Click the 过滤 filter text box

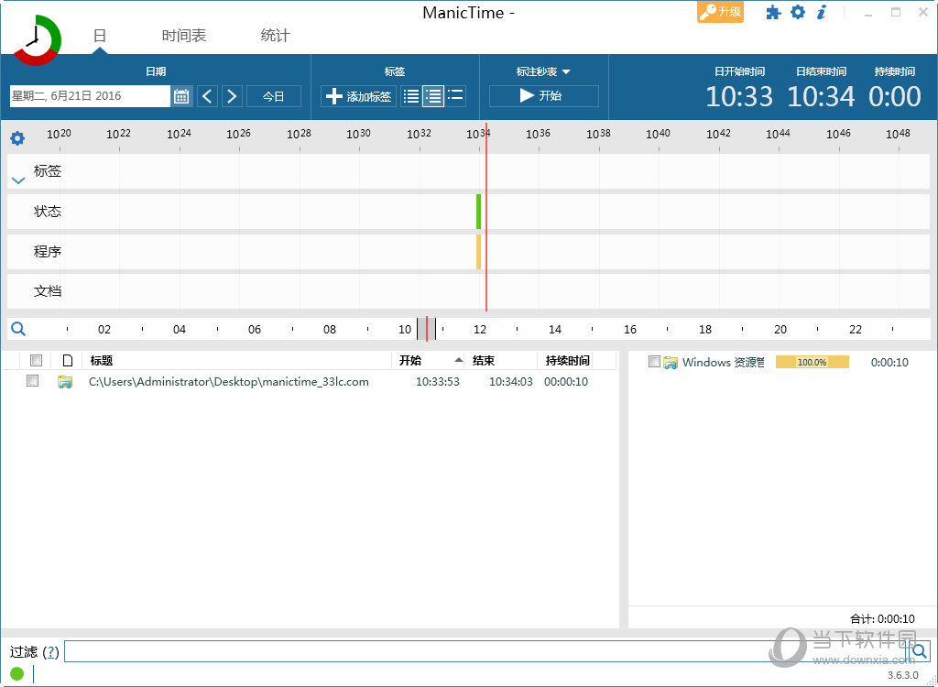point(487,651)
